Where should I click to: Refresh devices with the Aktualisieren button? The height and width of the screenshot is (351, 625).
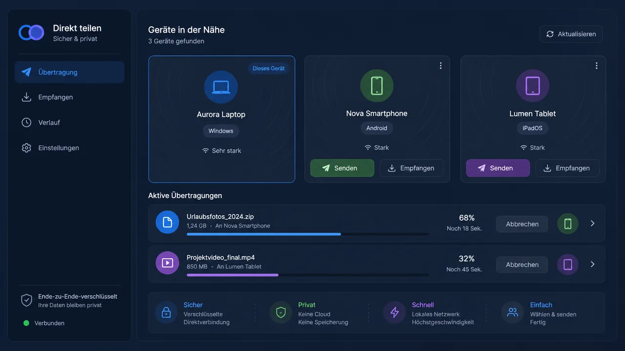(571, 34)
